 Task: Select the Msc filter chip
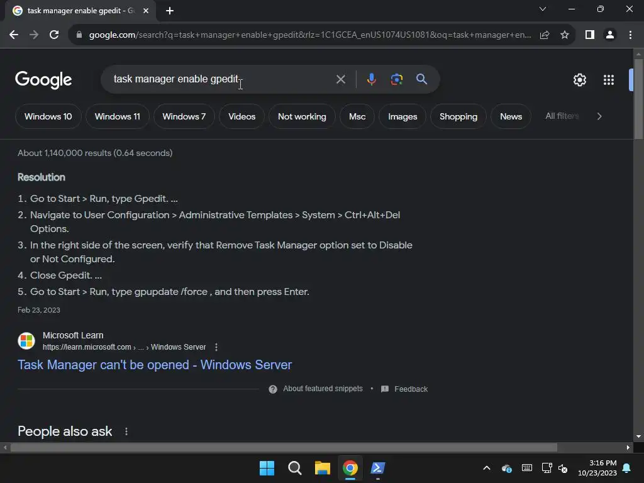[357, 116]
